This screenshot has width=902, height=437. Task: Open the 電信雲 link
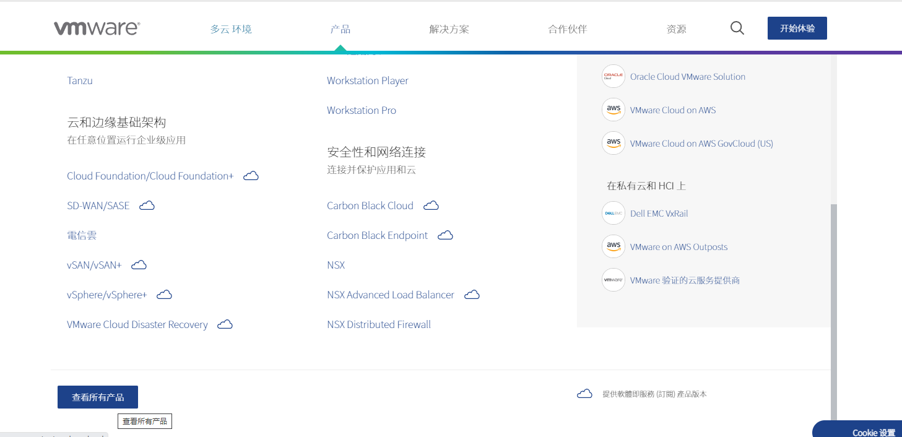pyautogui.click(x=82, y=235)
